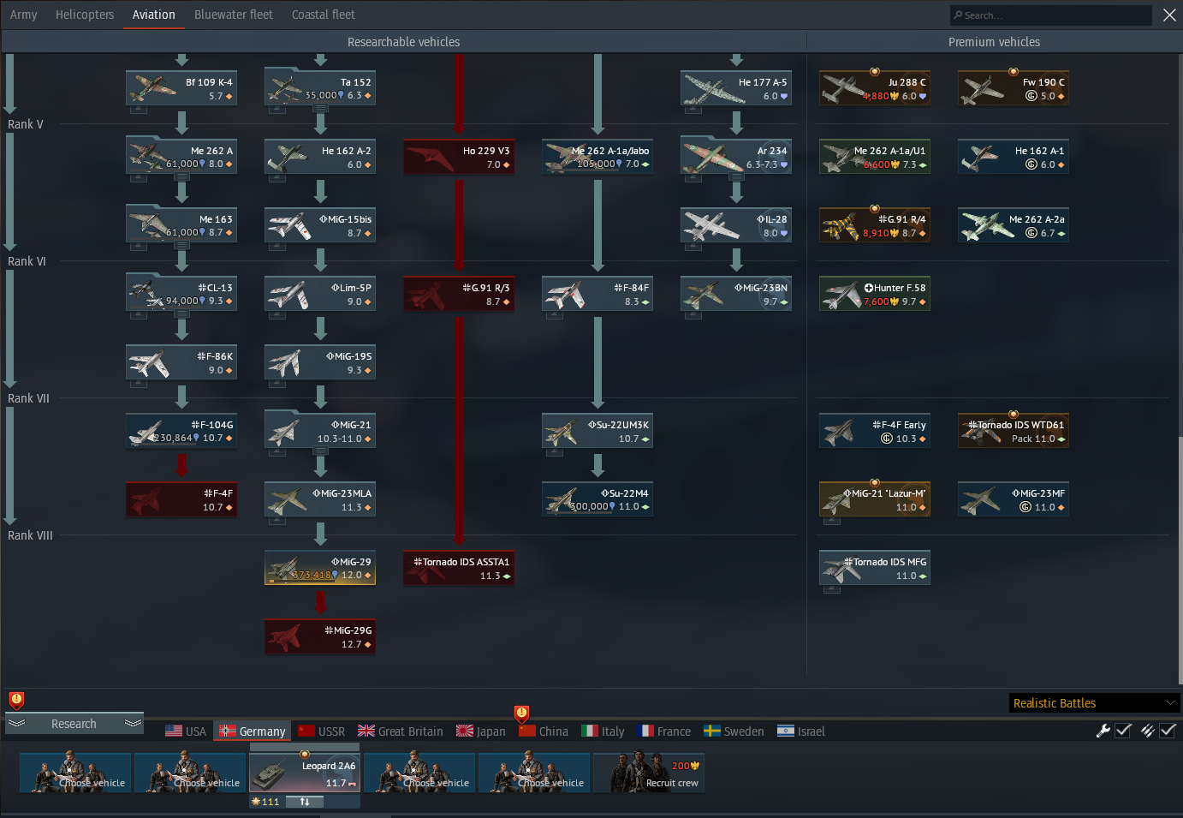Select premium Hunter F.58 card
1183x818 pixels.
click(x=875, y=294)
